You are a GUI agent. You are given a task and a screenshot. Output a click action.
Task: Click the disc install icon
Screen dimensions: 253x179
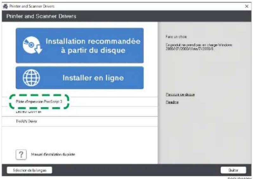32,45
